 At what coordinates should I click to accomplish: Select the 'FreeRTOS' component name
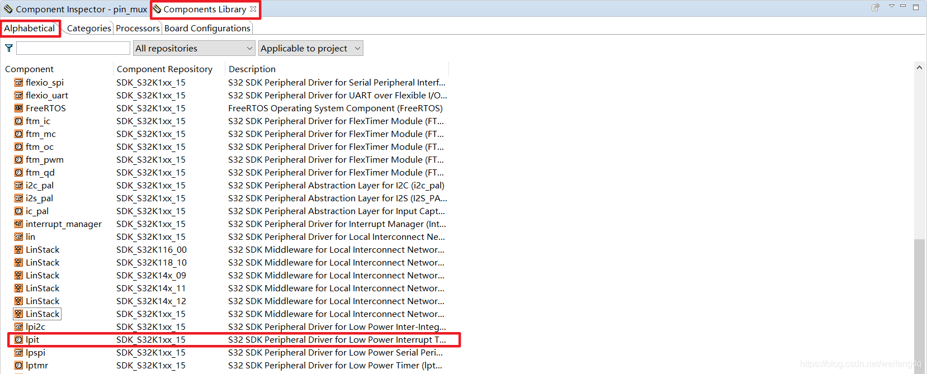[46, 108]
